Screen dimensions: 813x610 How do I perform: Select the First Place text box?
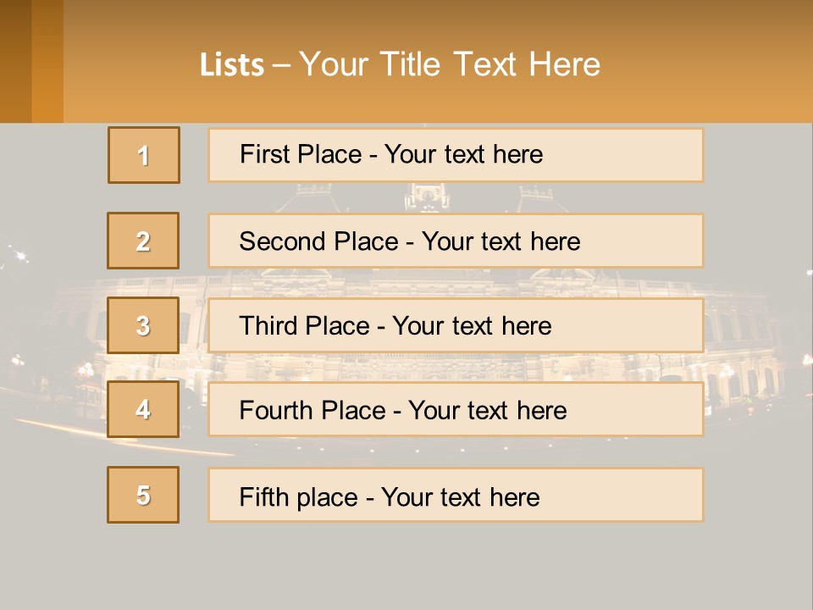pyautogui.click(x=456, y=155)
